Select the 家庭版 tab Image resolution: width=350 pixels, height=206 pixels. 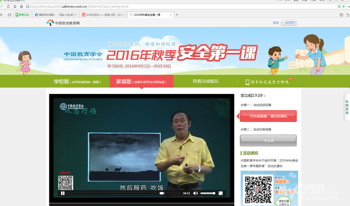141,81
